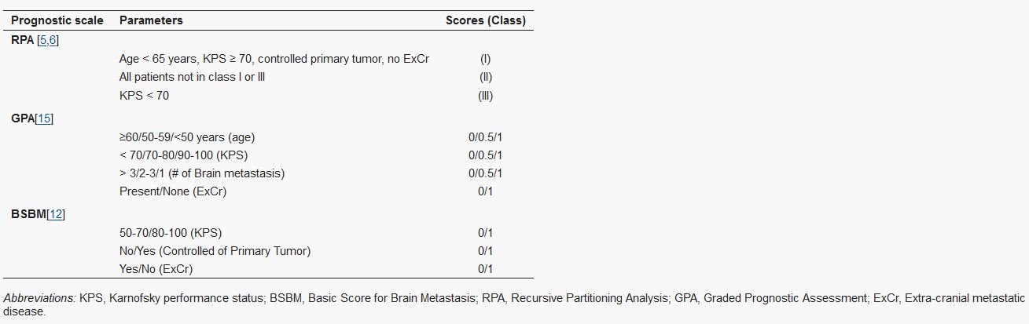Open reference 6 link next to RPA
Image resolution: width=1029 pixels, height=324 pixels.
tap(53, 40)
